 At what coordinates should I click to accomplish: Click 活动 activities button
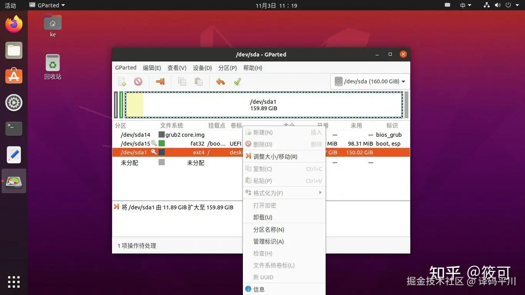click(10, 5)
